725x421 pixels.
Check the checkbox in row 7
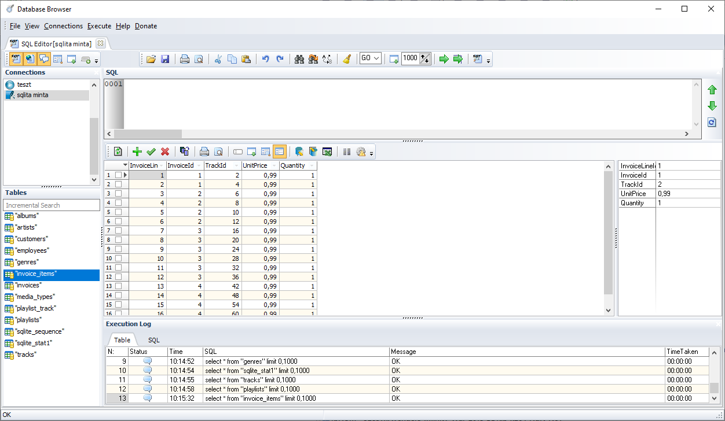(119, 231)
